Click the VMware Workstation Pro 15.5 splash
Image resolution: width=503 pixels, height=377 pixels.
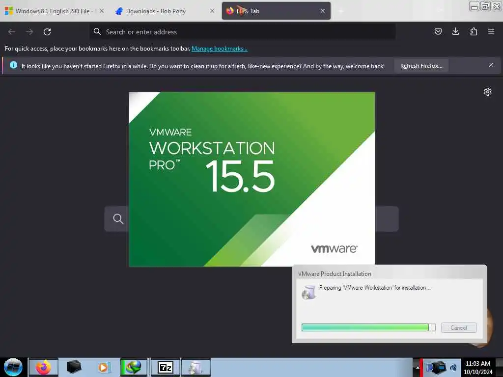tap(252, 179)
